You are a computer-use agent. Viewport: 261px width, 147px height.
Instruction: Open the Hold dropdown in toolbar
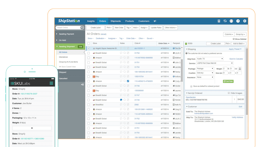136,28
